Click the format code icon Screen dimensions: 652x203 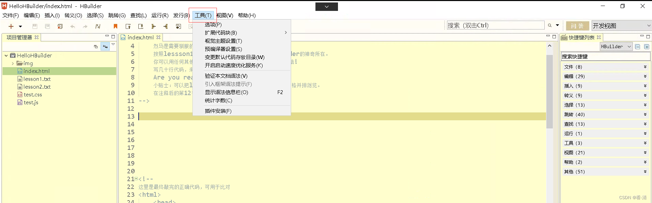point(98,26)
